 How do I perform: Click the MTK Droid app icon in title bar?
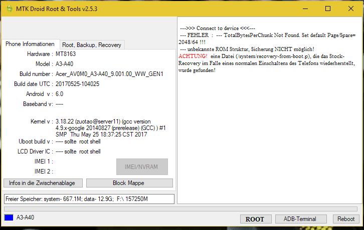tap(10, 9)
